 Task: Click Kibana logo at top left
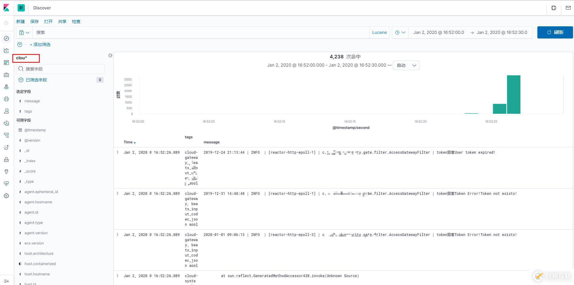click(6, 8)
